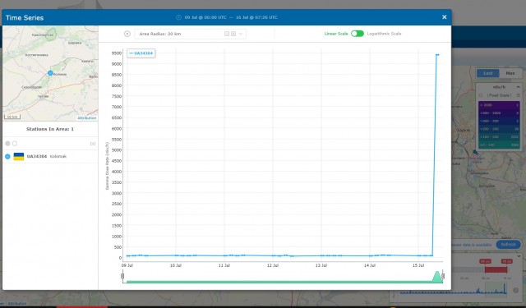
Task: Click the Time Series dialog title
Action: tap(25, 18)
